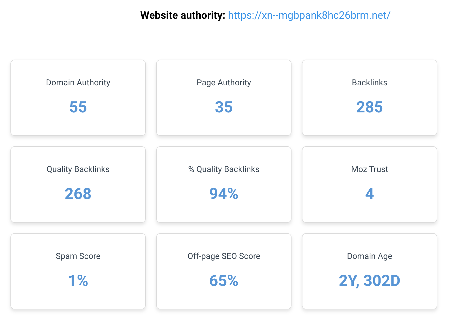Click the Off-page SEO Score 65%
This screenshot has width=449, height=325.
pyautogui.click(x=224, y=281)
